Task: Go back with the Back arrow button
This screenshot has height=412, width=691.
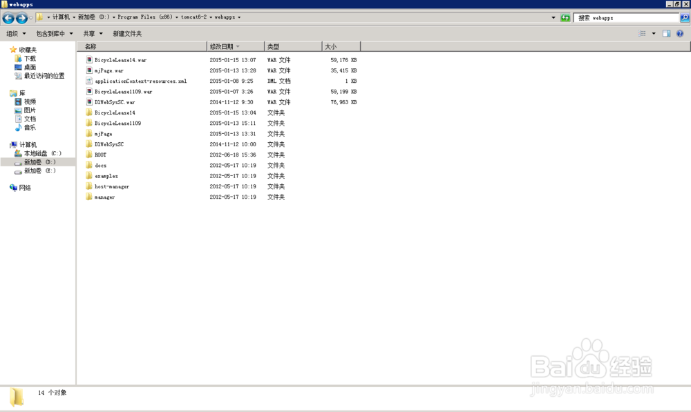Action: [8, 18]
